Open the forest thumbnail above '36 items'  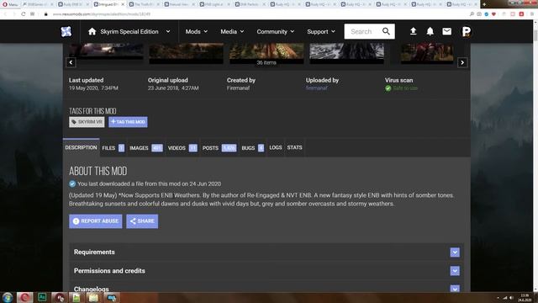pyautogui.click(x=266, y=50)
